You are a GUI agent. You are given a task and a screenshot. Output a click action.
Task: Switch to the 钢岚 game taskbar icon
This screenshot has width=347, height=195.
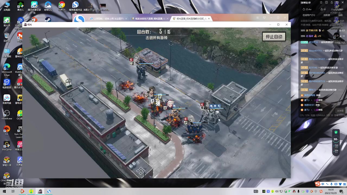coord(40,191)
